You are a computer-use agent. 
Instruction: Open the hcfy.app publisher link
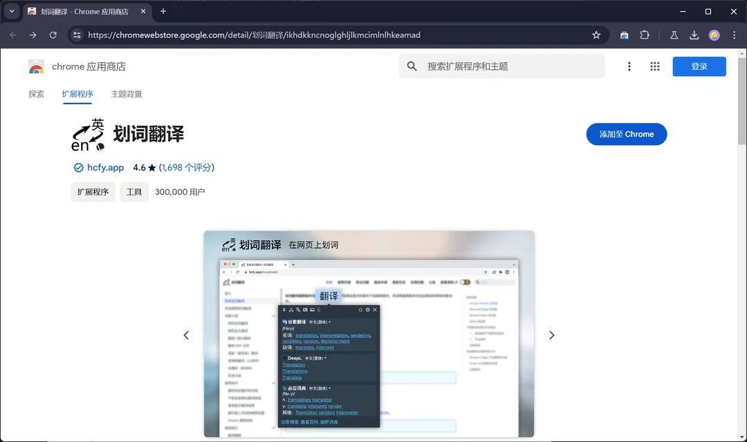pyautogui.click(x=105, y=167)
